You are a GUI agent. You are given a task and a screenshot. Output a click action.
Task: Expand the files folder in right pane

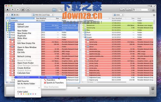(x=83, y=30)
